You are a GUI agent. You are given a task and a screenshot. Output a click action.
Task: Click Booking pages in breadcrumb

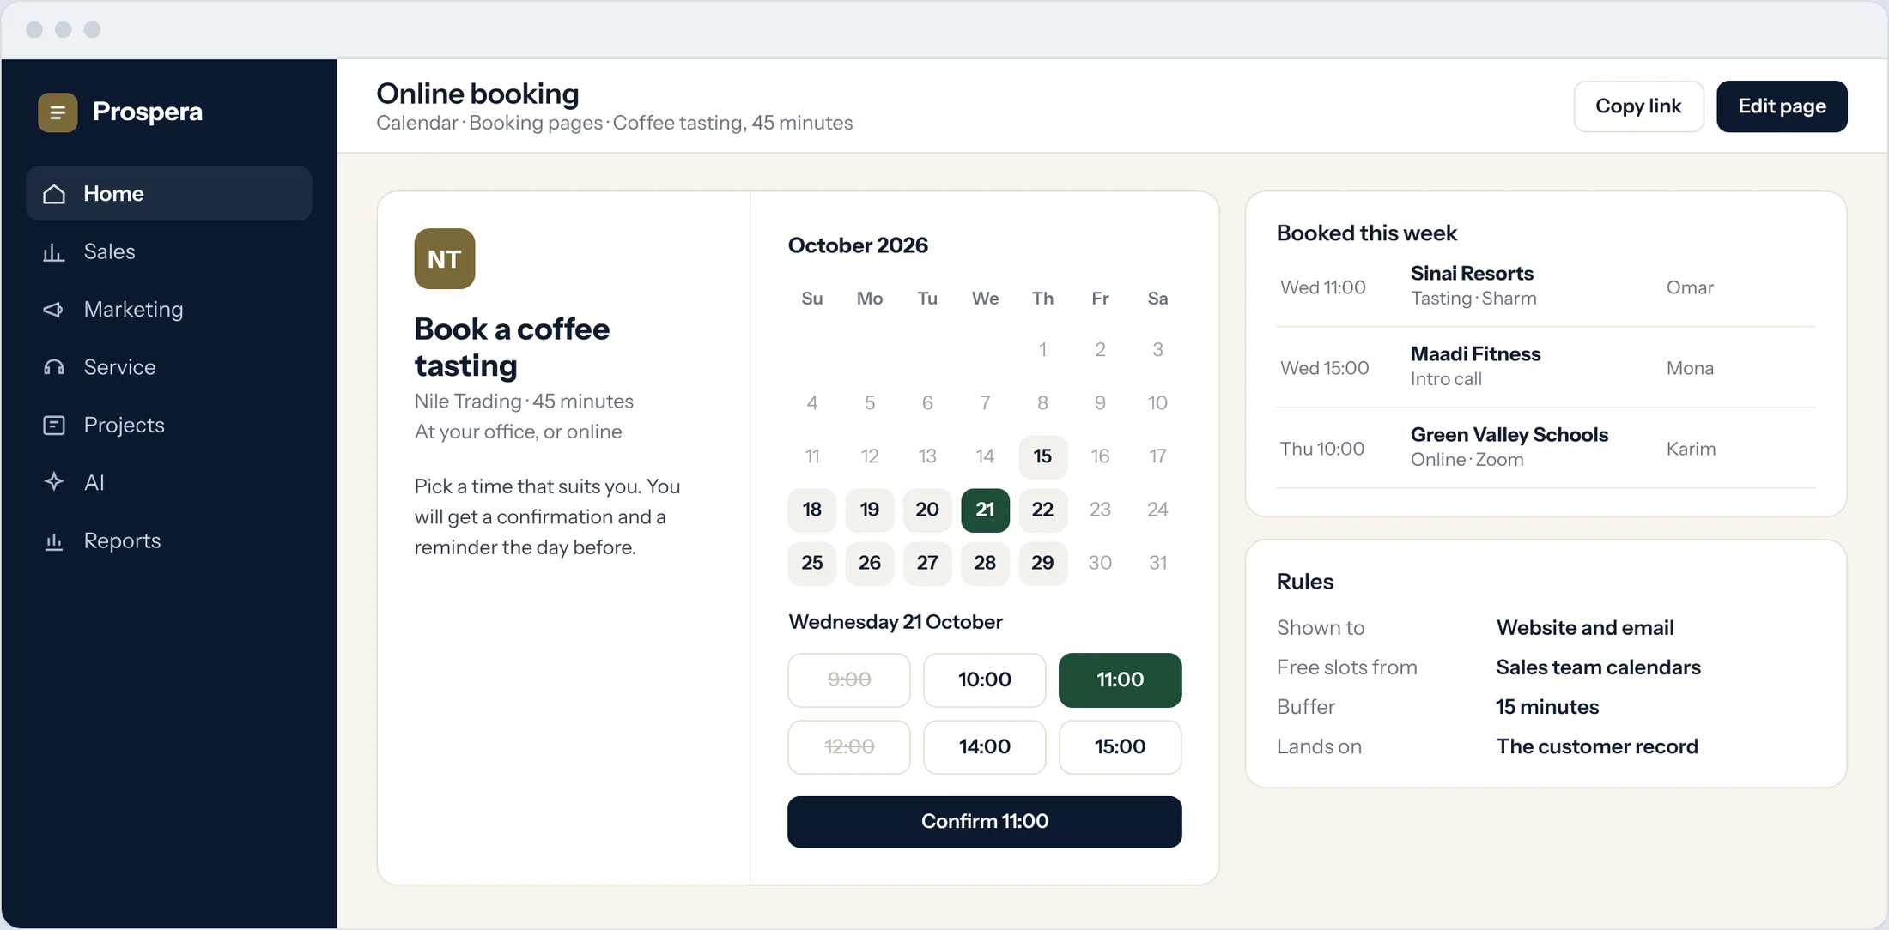[536, 123]
